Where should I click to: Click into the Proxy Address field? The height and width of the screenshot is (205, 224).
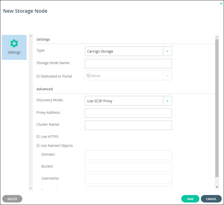(x=128, y=113)
